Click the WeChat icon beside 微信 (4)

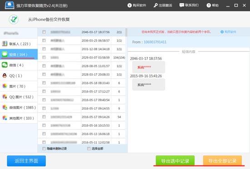[x=5, y=65]
